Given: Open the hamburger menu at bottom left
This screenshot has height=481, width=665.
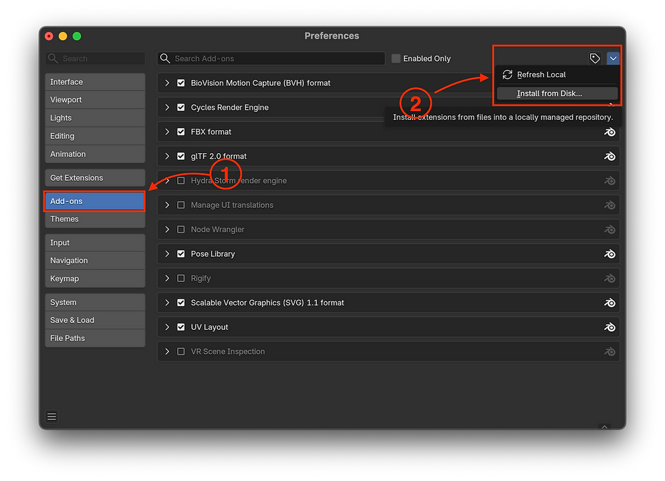Looking at the screenshot, I should click(52, 417).
